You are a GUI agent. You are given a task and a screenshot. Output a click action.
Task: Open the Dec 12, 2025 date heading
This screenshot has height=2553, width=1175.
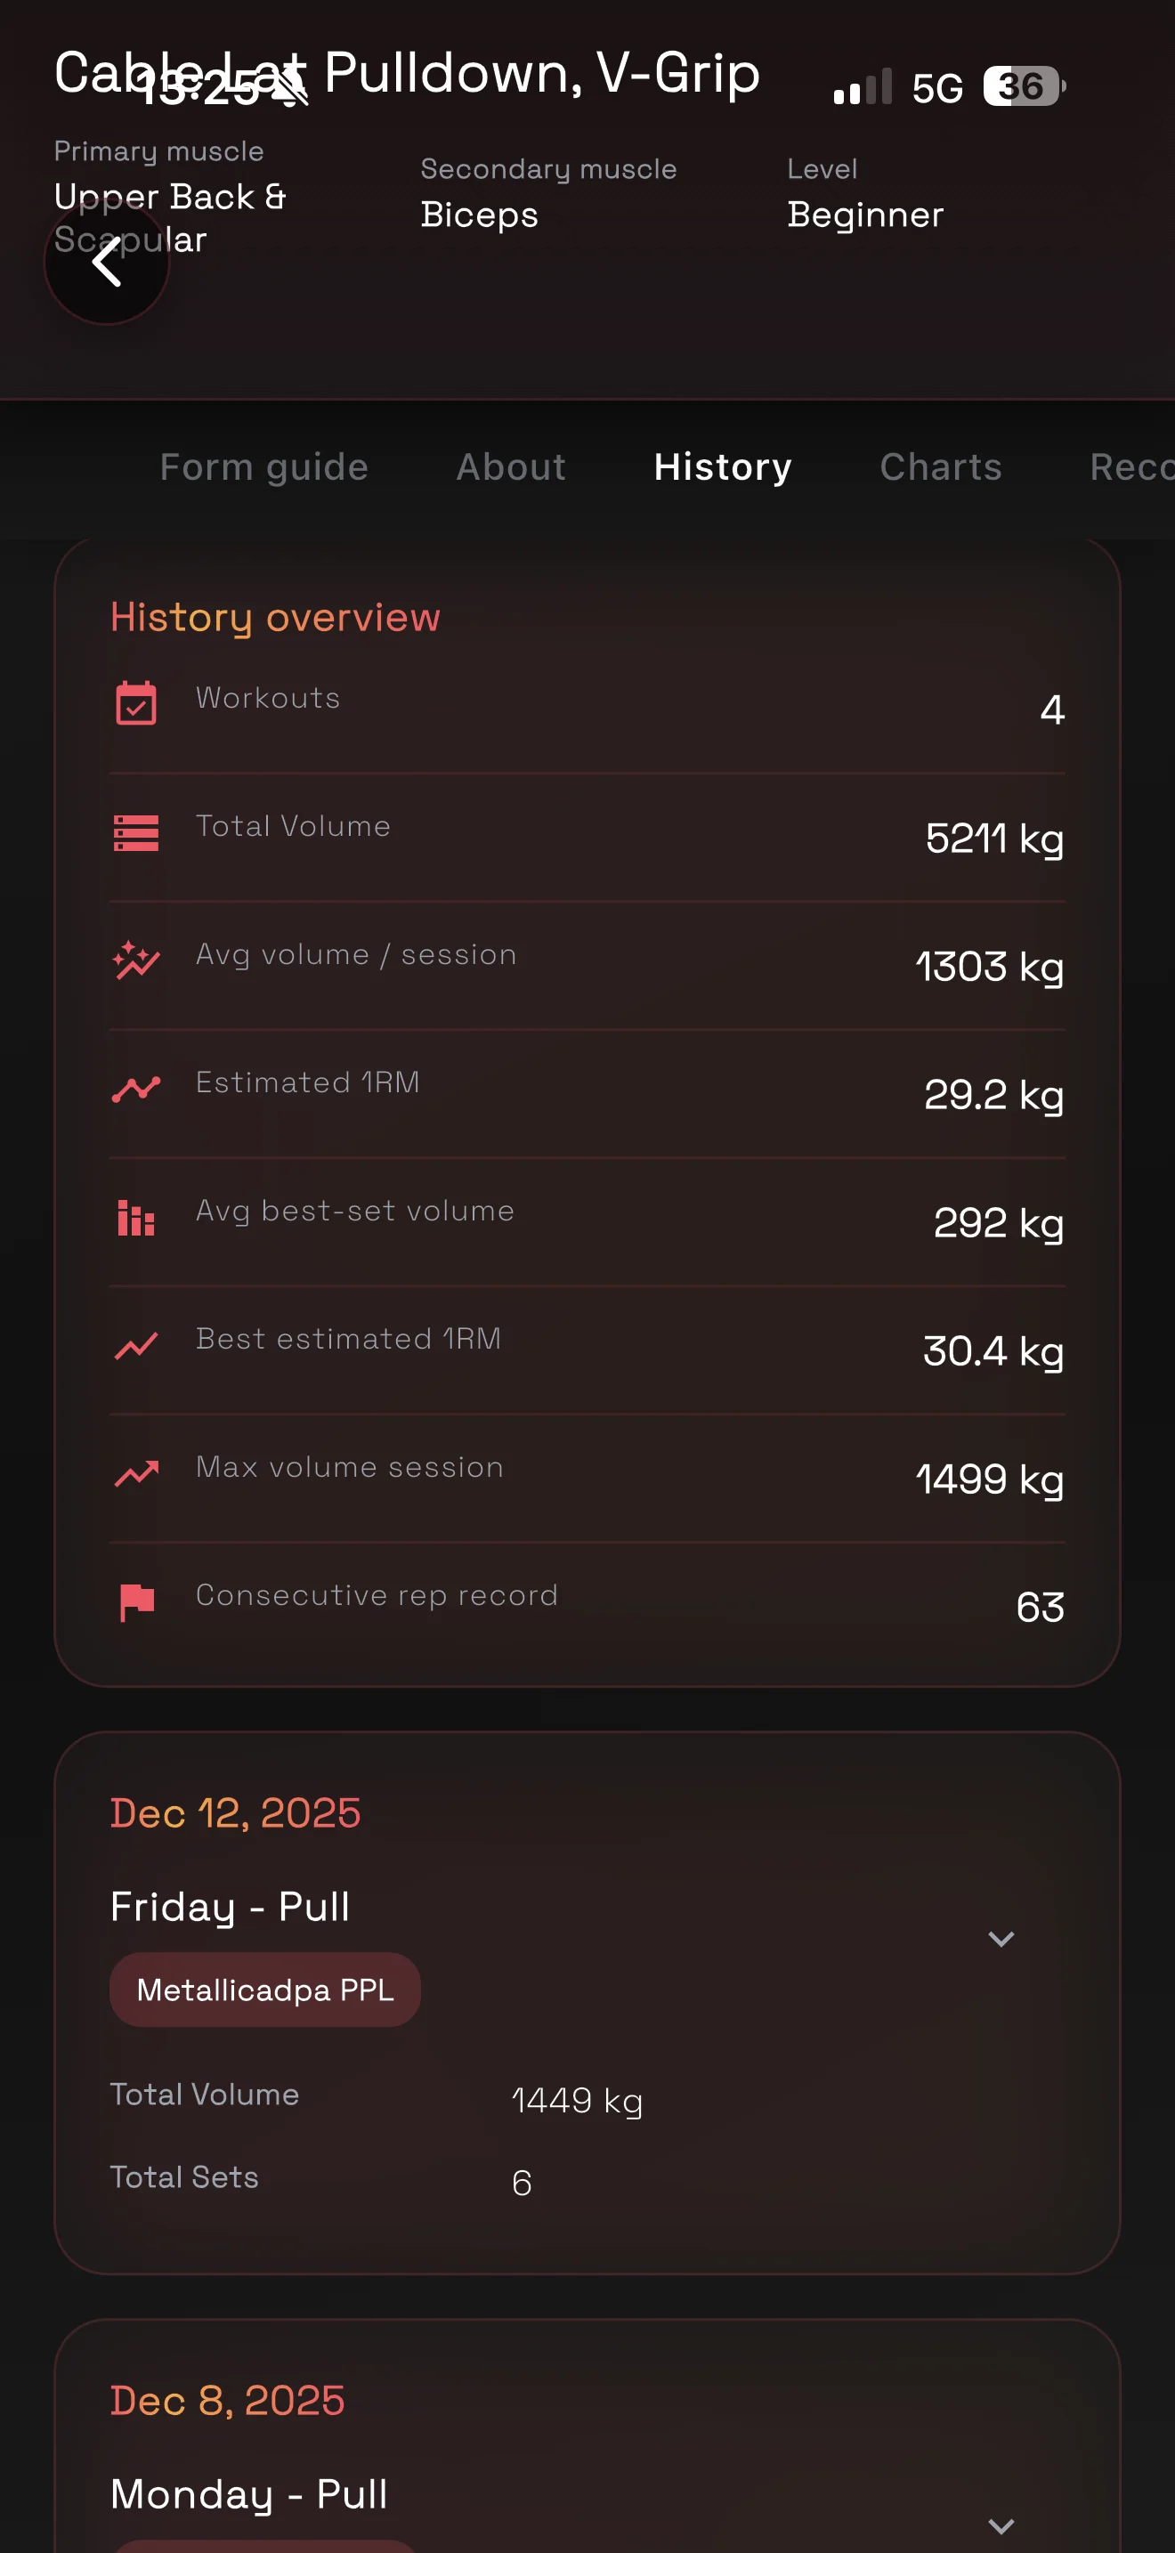[236, 1812]
